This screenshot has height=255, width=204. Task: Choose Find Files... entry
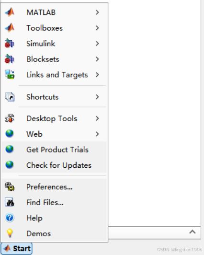54,202
